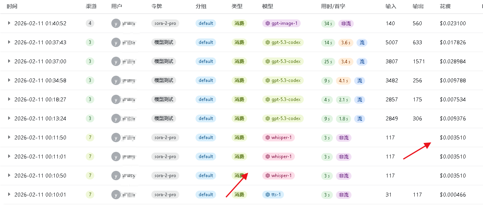Click the gpt-image-1 model tag

pos(281,23)
